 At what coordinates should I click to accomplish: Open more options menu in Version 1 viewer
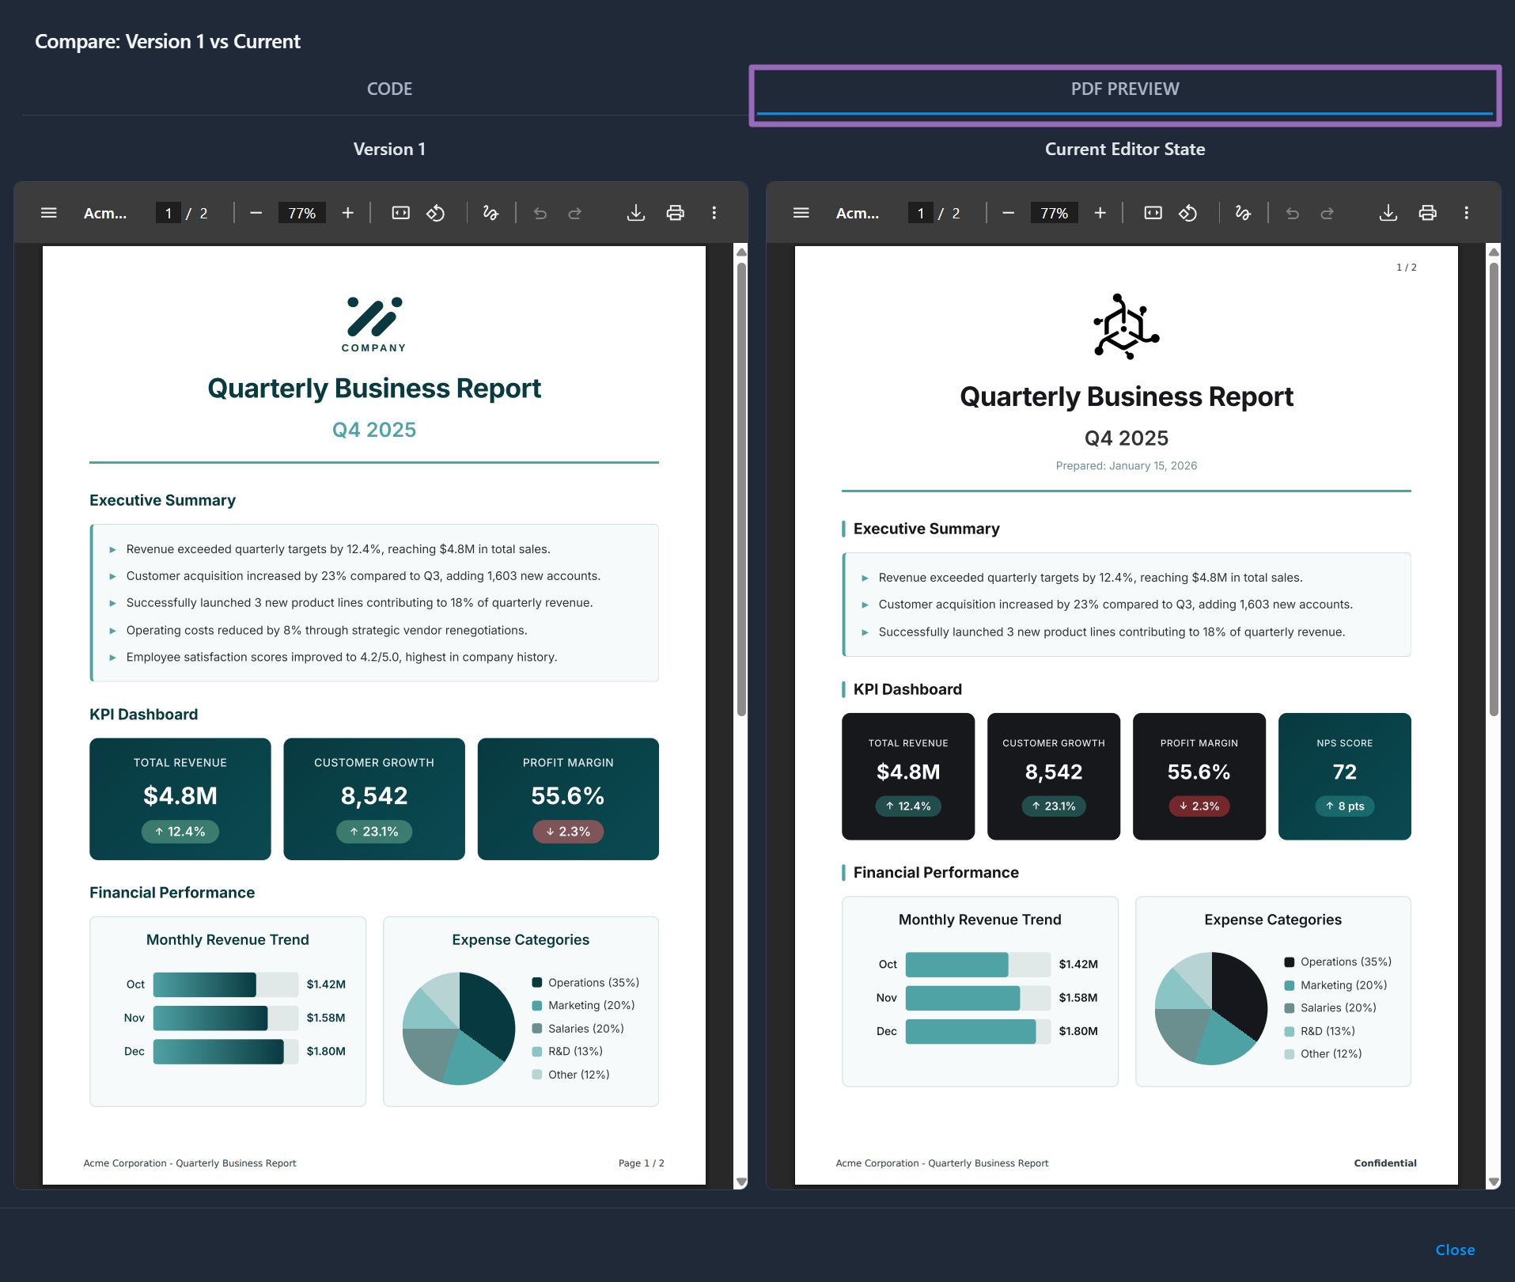pos(714,212)
